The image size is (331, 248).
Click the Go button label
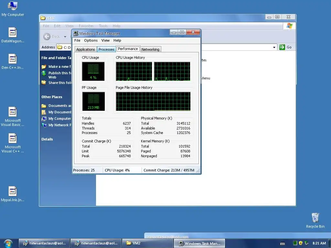point(289,47)
